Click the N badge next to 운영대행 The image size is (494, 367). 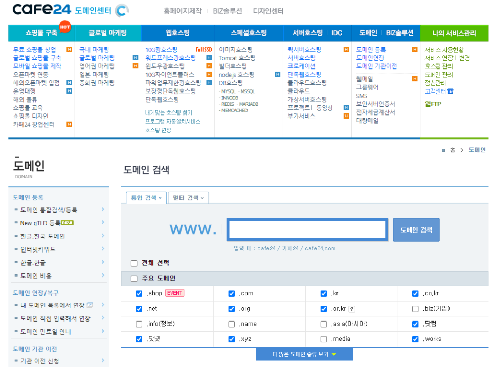[x=70, y=91]
